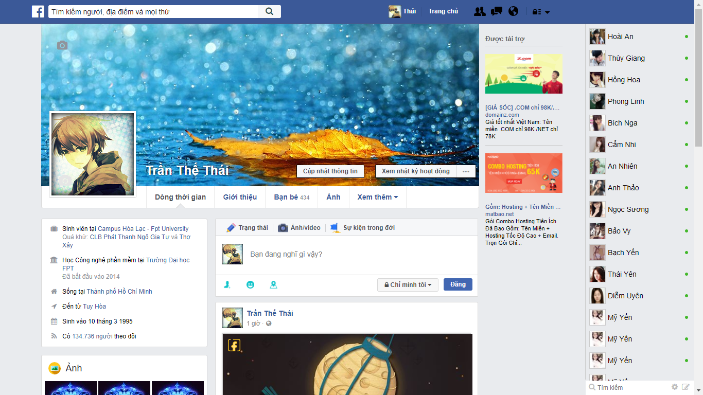The height and width of the screenshot is (395, 703).
Task: Click Thái profile avatar in top bar
Action: (x=395, y=11)
